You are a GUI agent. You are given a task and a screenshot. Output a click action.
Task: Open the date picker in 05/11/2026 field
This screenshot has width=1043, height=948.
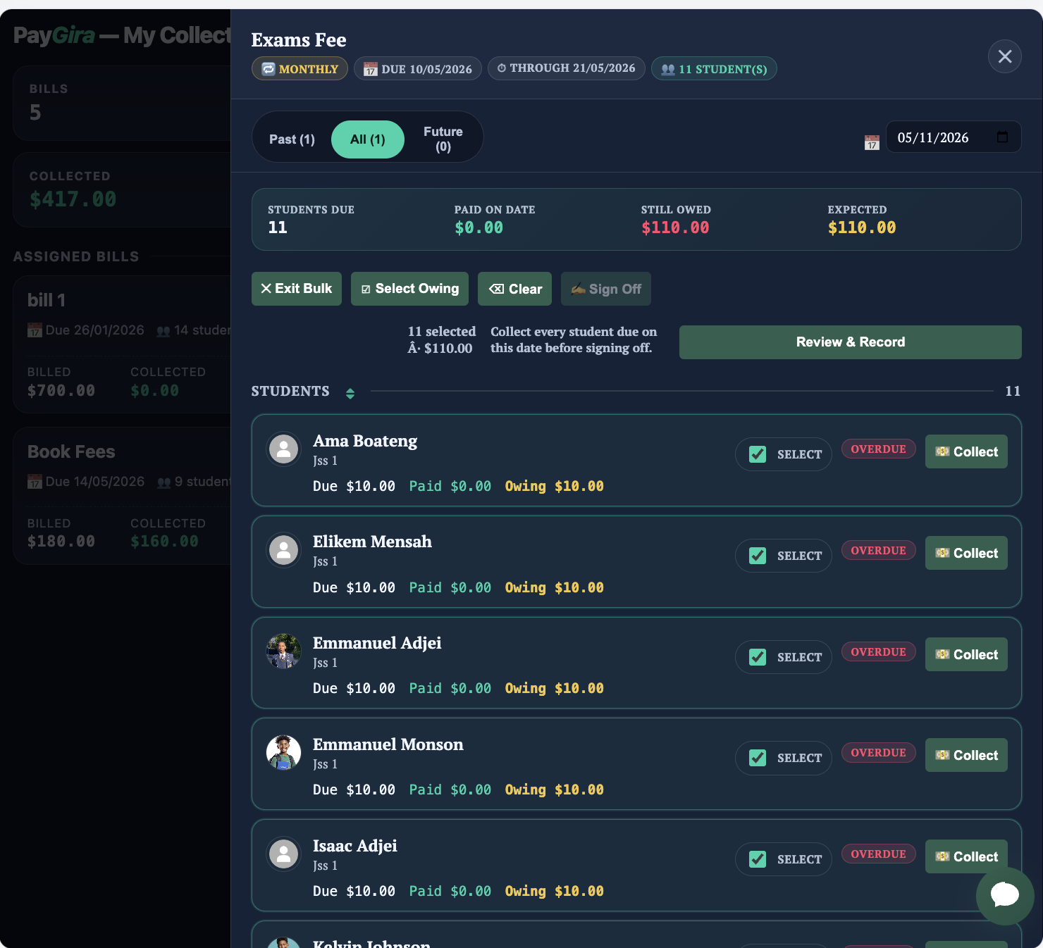[x=1002, y=137]
